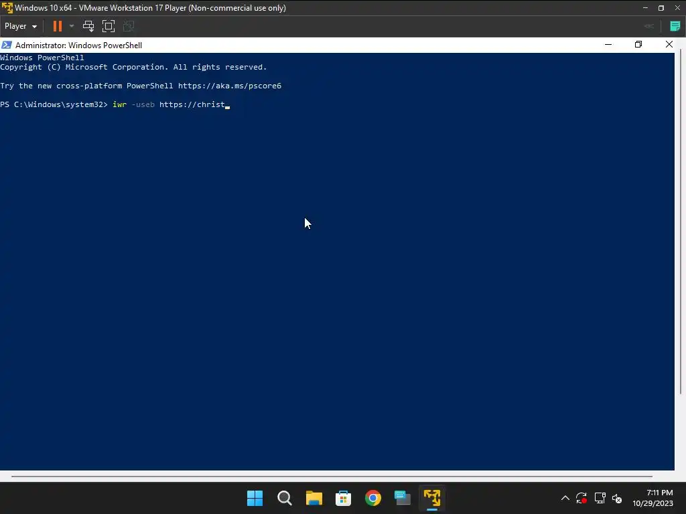Click the green notes icon in VMware toolbar
Viewport: 686px width, 514px height.
(675, 26)
